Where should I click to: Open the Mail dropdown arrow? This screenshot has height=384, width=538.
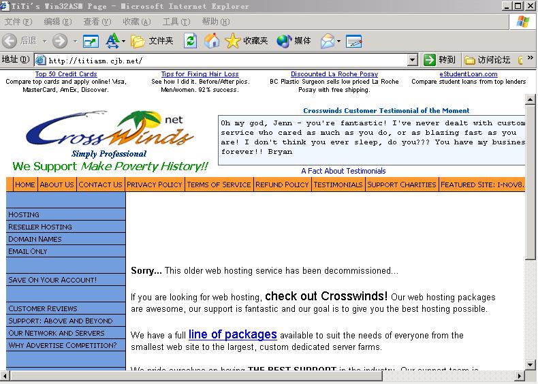click(x=338, y=42)
